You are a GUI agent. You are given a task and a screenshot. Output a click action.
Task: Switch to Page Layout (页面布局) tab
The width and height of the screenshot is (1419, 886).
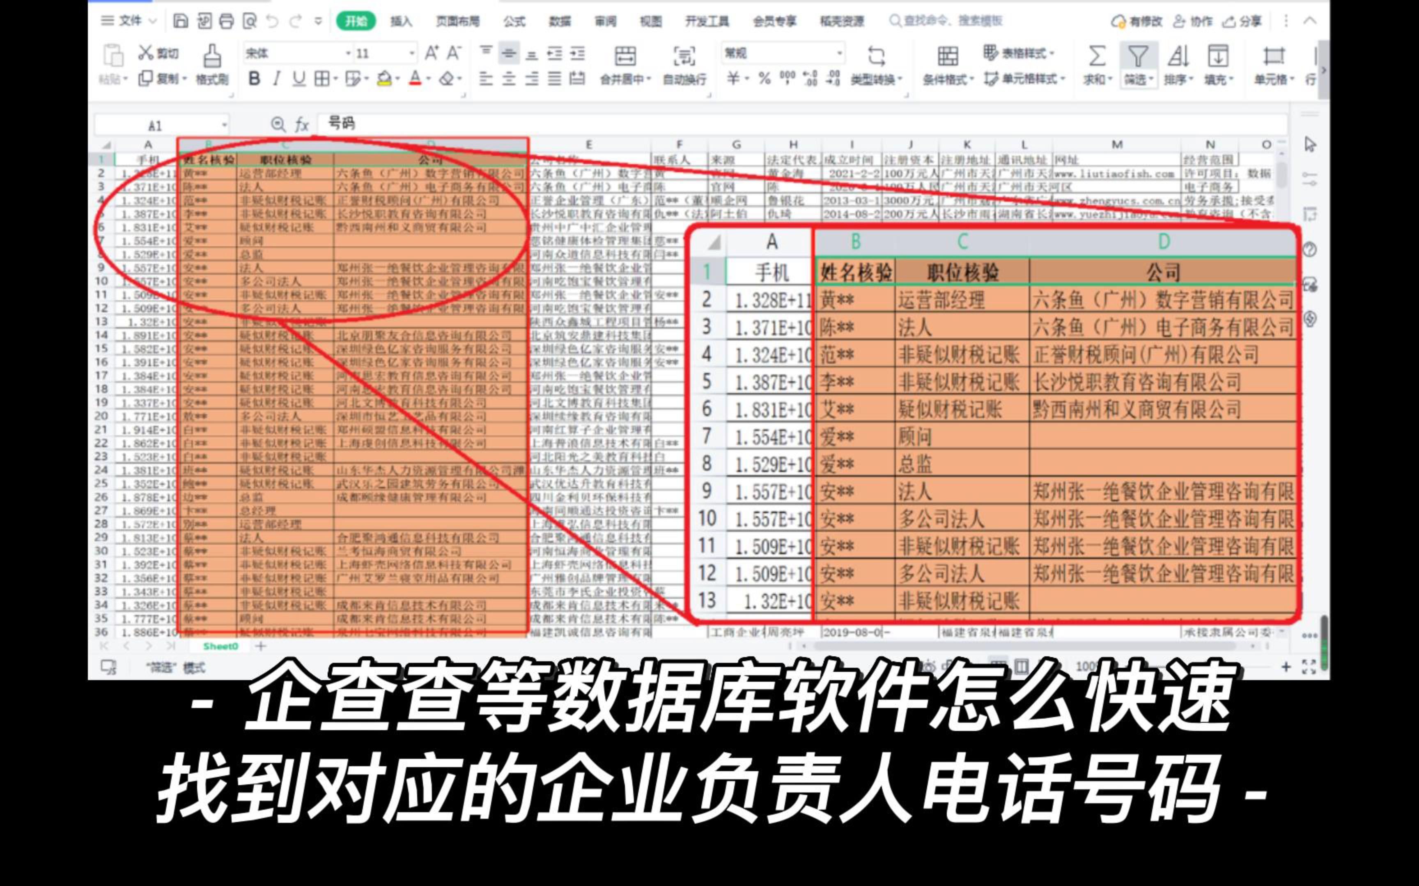(457, 22)
